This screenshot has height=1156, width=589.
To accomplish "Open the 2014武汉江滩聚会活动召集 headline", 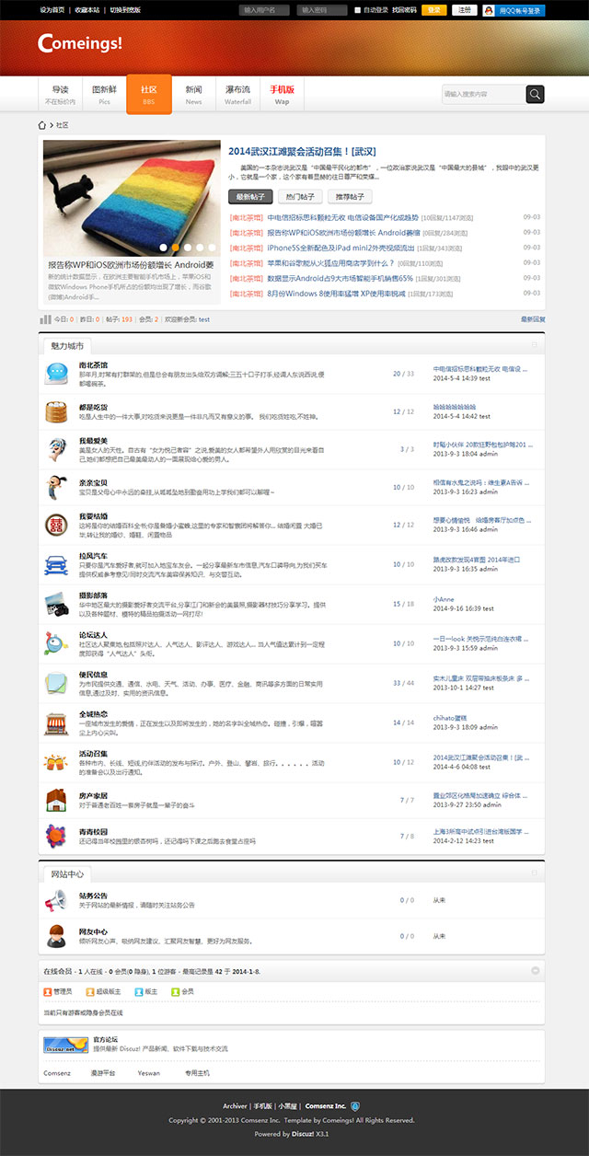I will pos(302,151).
